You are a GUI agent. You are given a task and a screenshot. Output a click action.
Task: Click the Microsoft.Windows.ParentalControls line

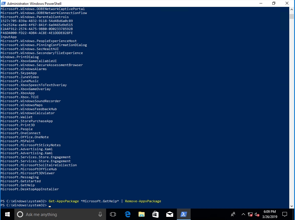coord(35,17)
